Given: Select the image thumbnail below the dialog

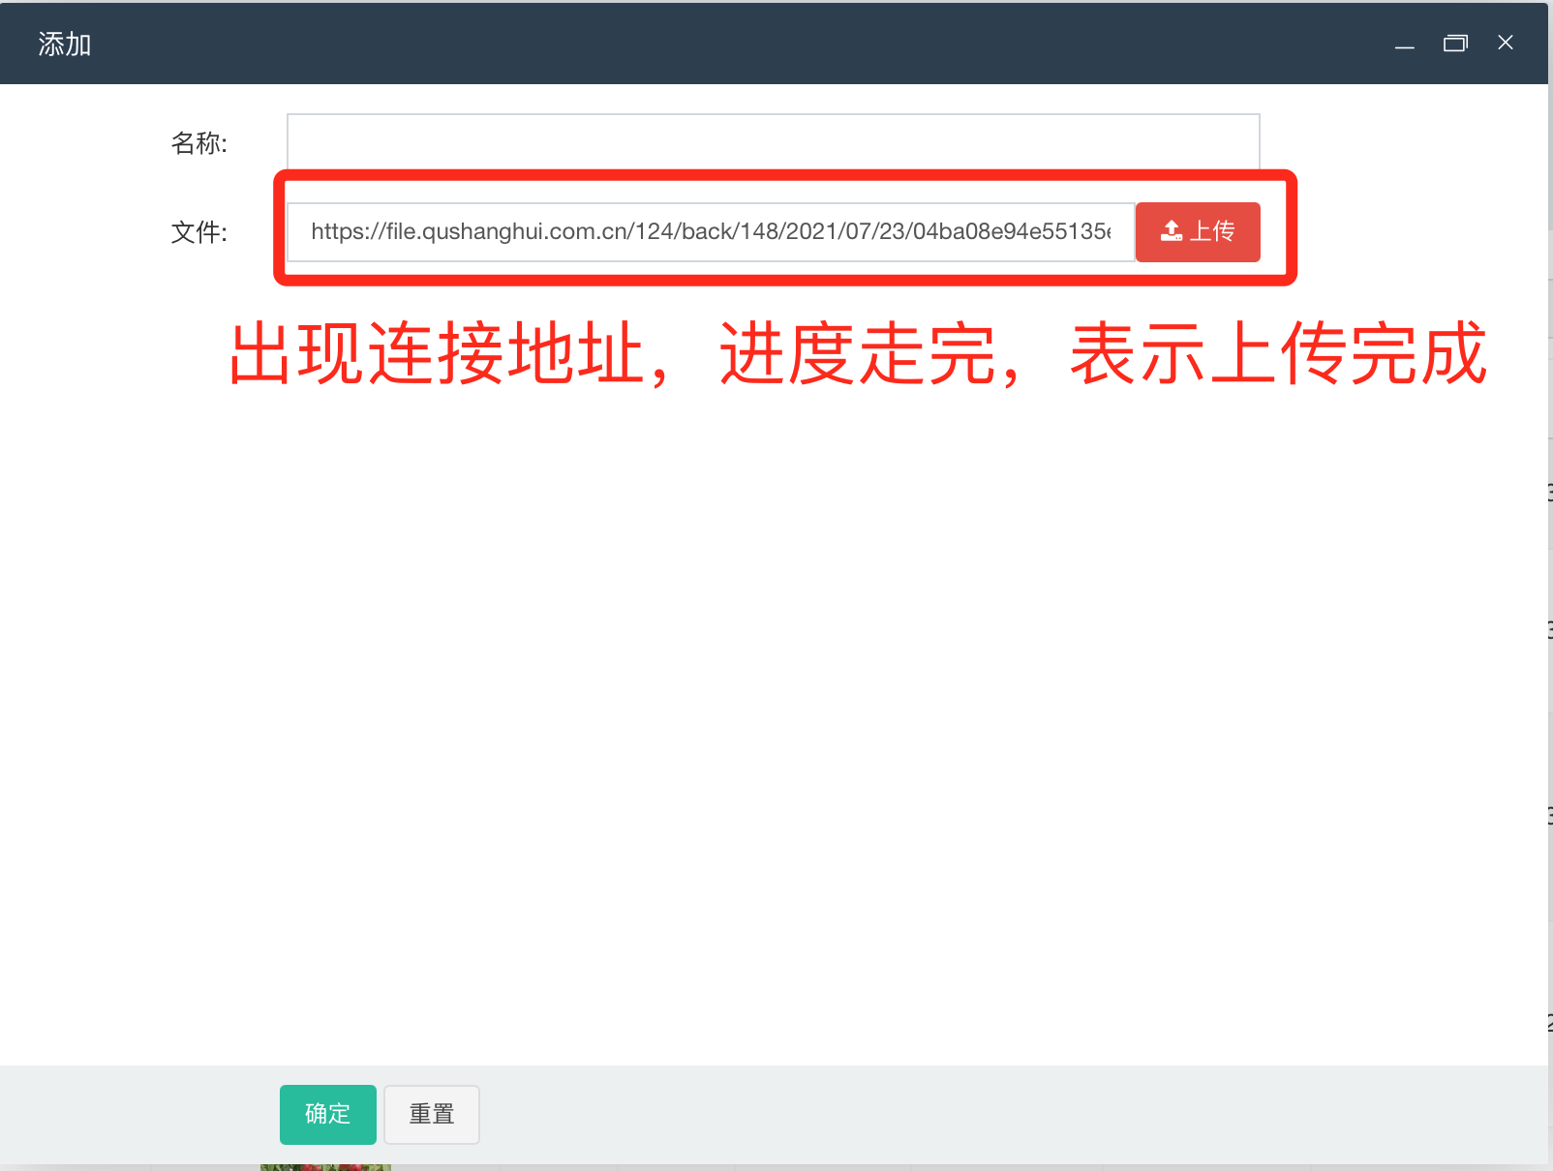Looking at the screenshot, I should 325,1167.
